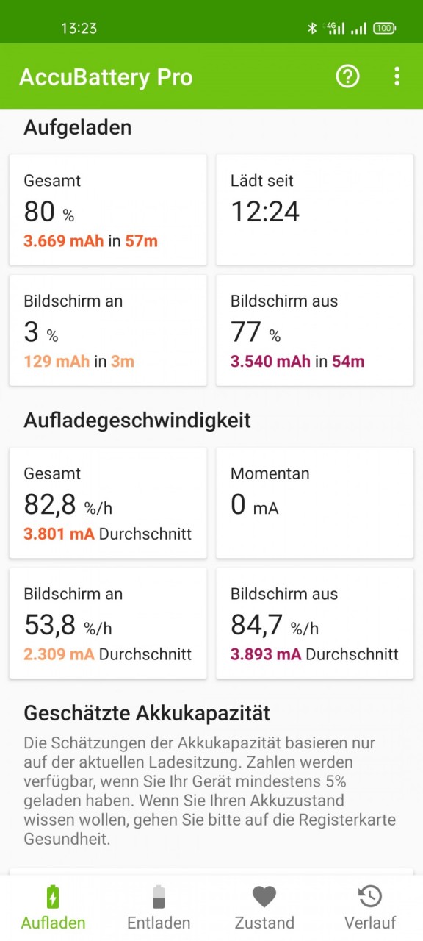Tap the Bildschirm aus 77 % card

coord(314,330)
